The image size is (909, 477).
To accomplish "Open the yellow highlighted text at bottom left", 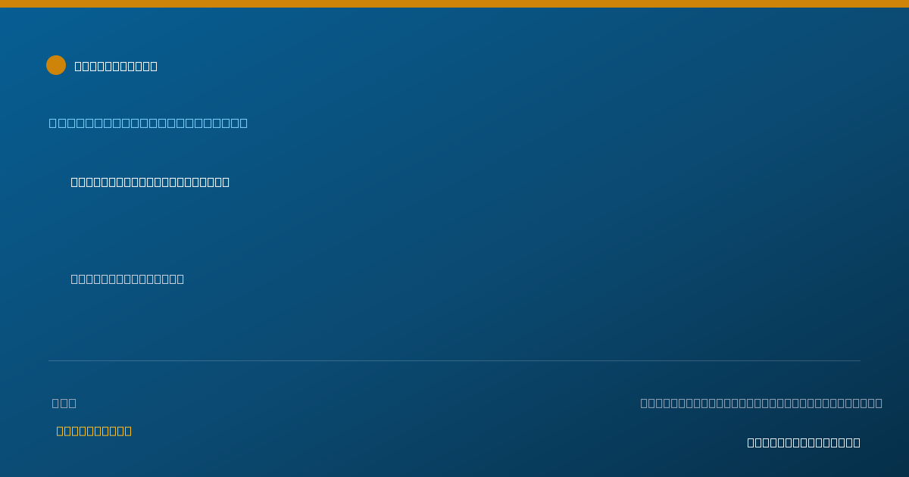I will (x=94, y=431).
